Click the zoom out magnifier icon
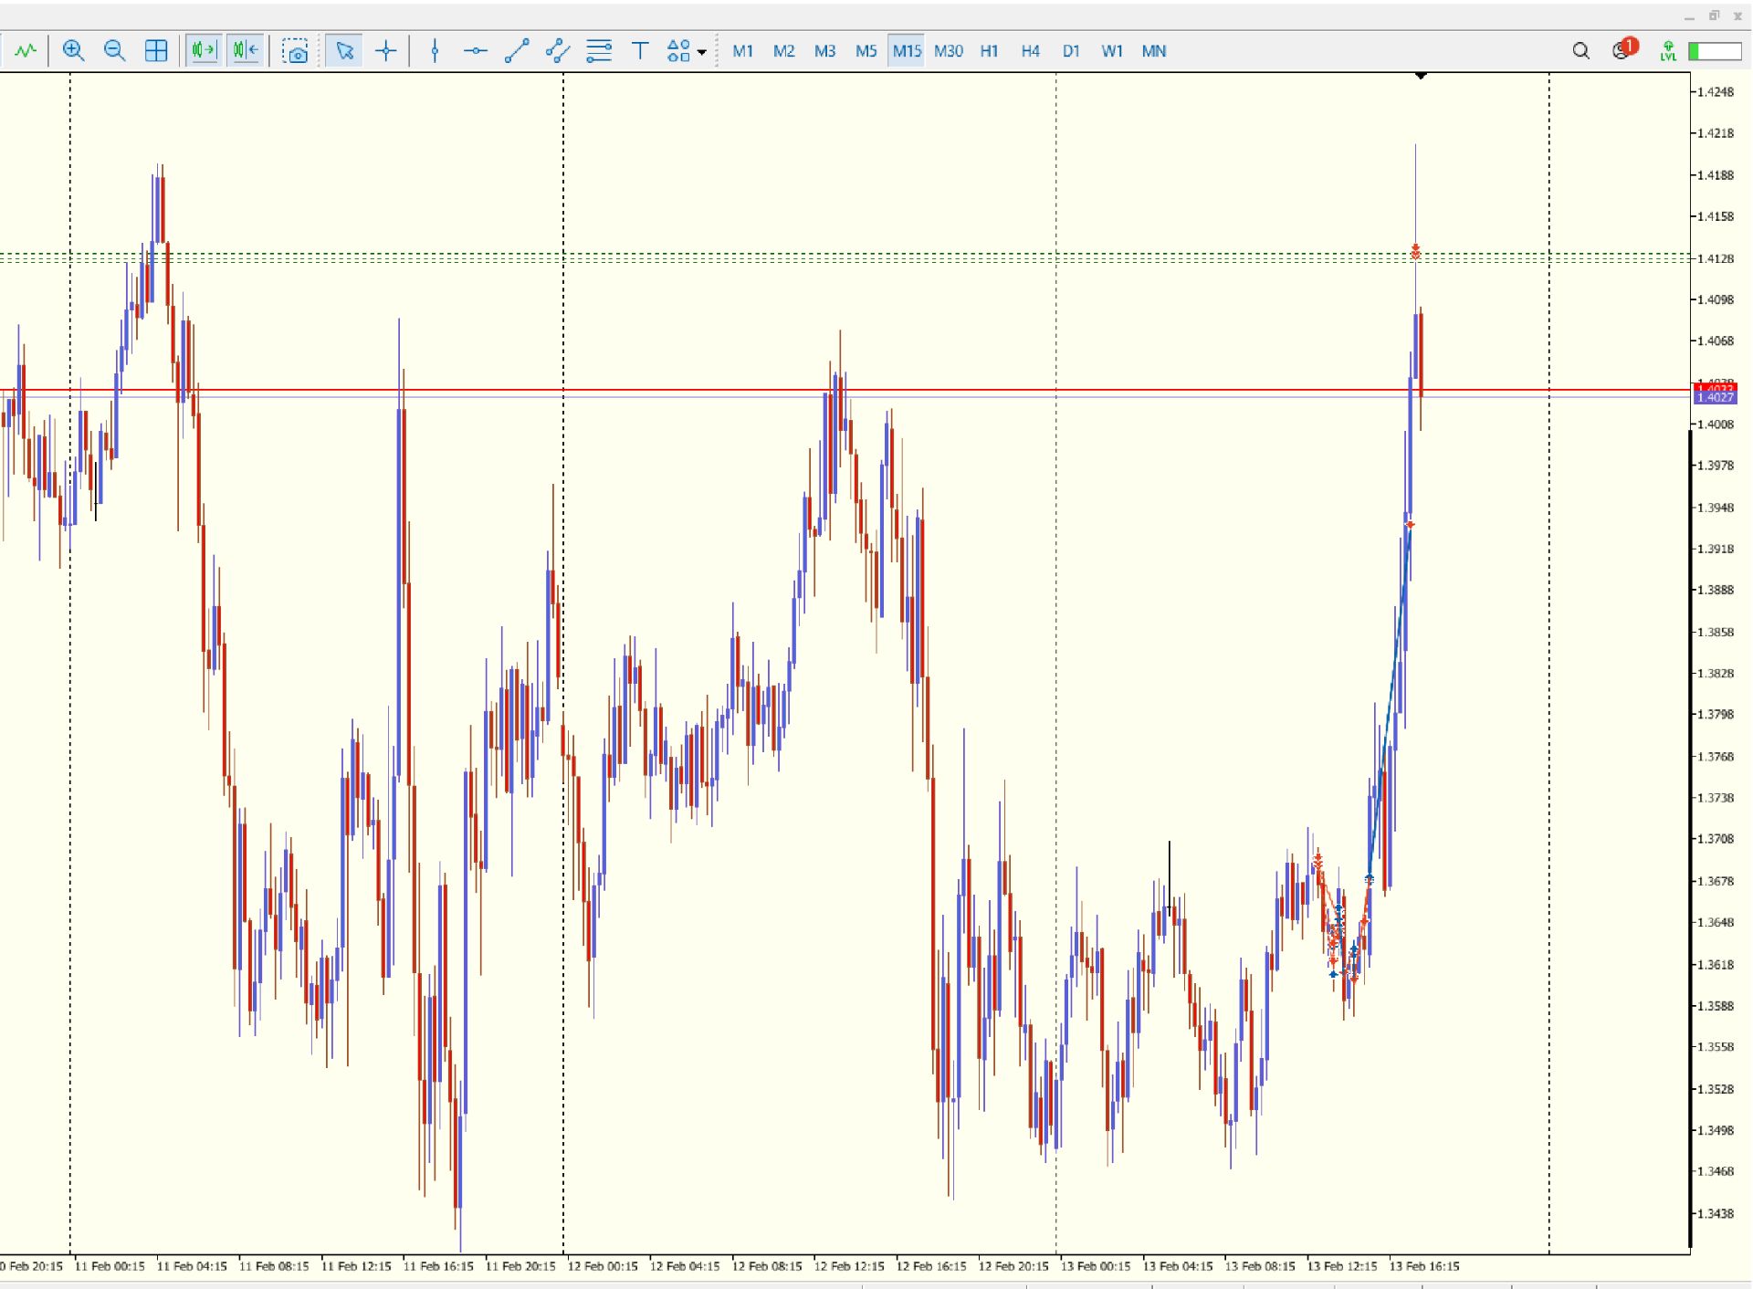 (x=114, y=51)
